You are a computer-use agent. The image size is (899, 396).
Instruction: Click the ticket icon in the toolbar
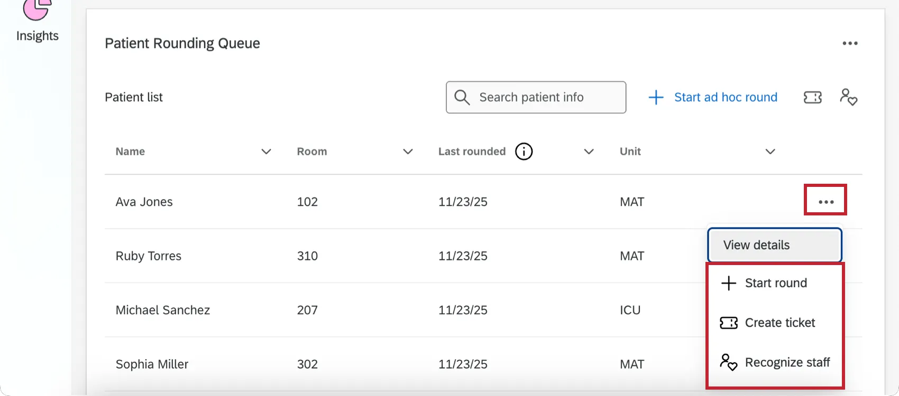[x=812, y=97]
